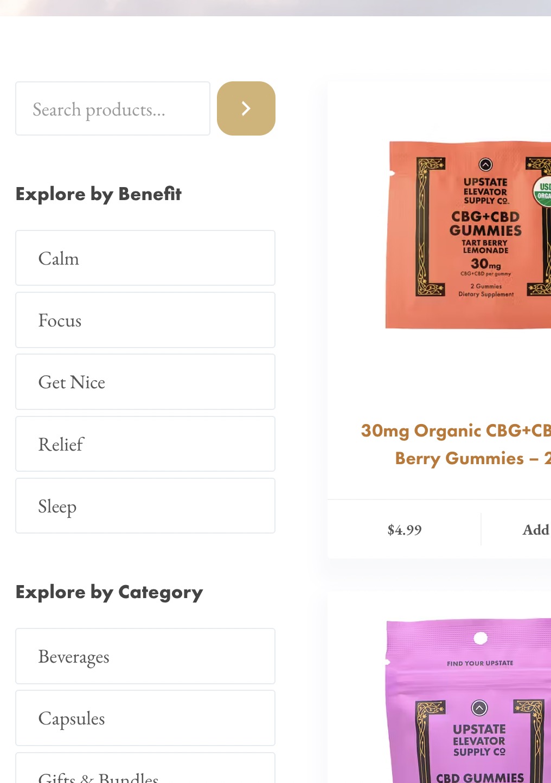Open the pink CBD Gummies pouch image
Viewport: 551px width, 783px height.
(469, 701)
